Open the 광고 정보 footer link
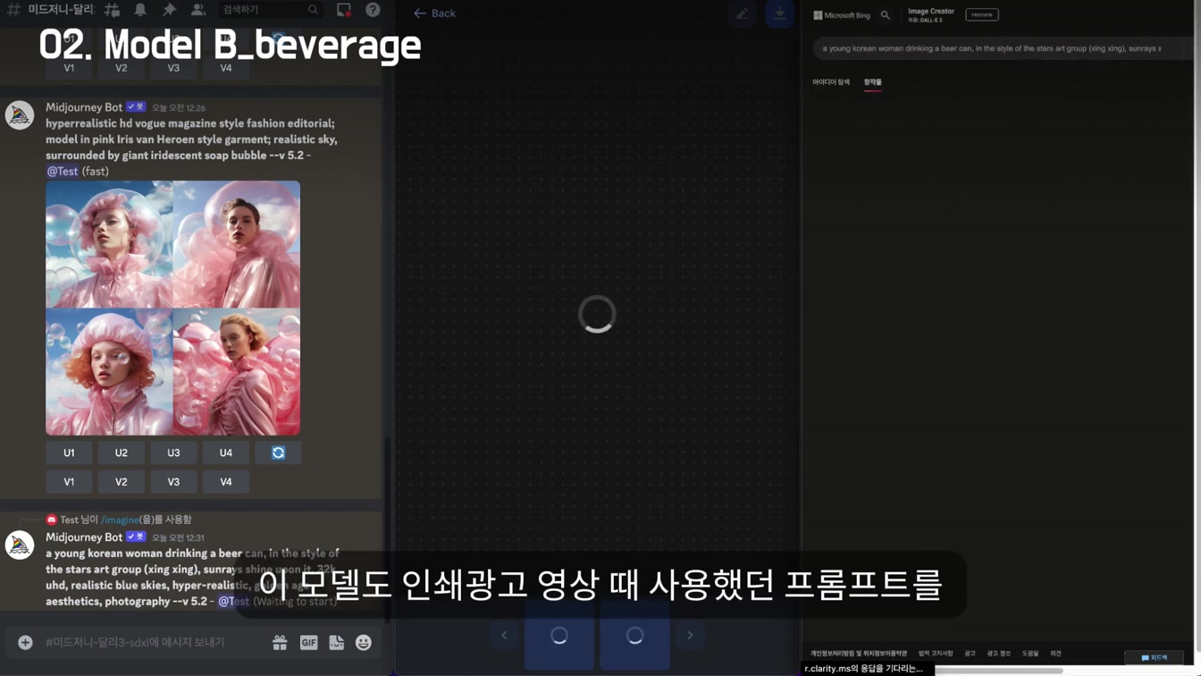The width and height of the screenshot is (1201, 676). pos(998,654)
